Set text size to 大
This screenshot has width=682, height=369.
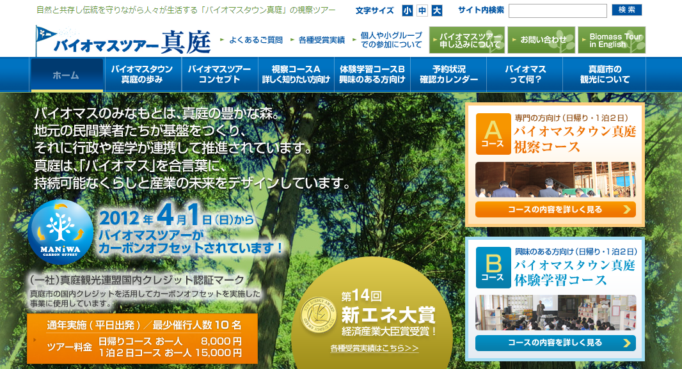coord(437,10)
